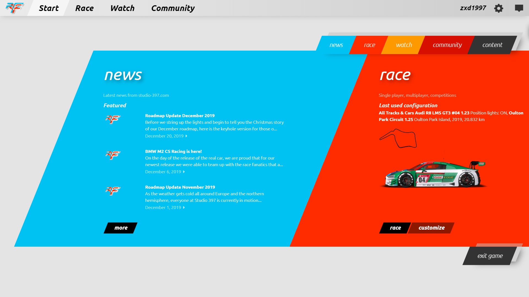Click Last used configuration heading

[x=408, y=106]
